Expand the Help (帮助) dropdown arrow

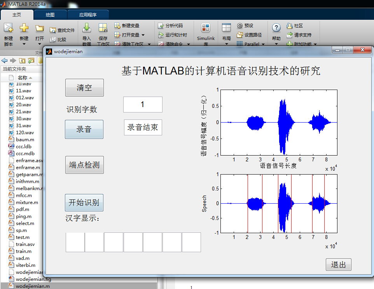click(276, 44)
